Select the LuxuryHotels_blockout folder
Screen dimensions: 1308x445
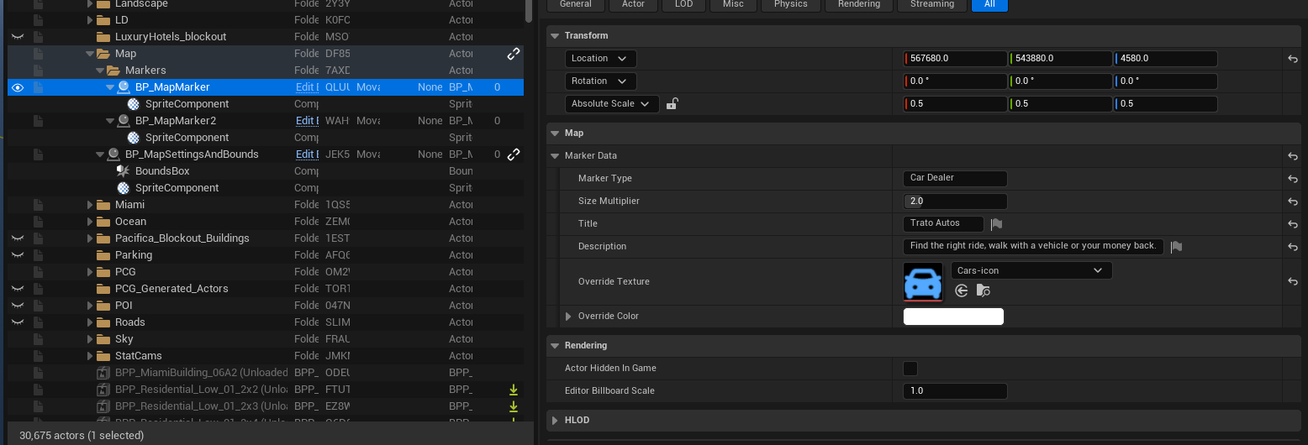click(x=171, y=37)
